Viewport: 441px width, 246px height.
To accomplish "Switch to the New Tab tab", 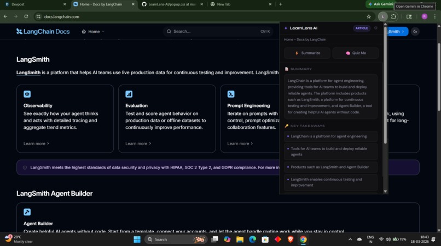I will [241, 4].
